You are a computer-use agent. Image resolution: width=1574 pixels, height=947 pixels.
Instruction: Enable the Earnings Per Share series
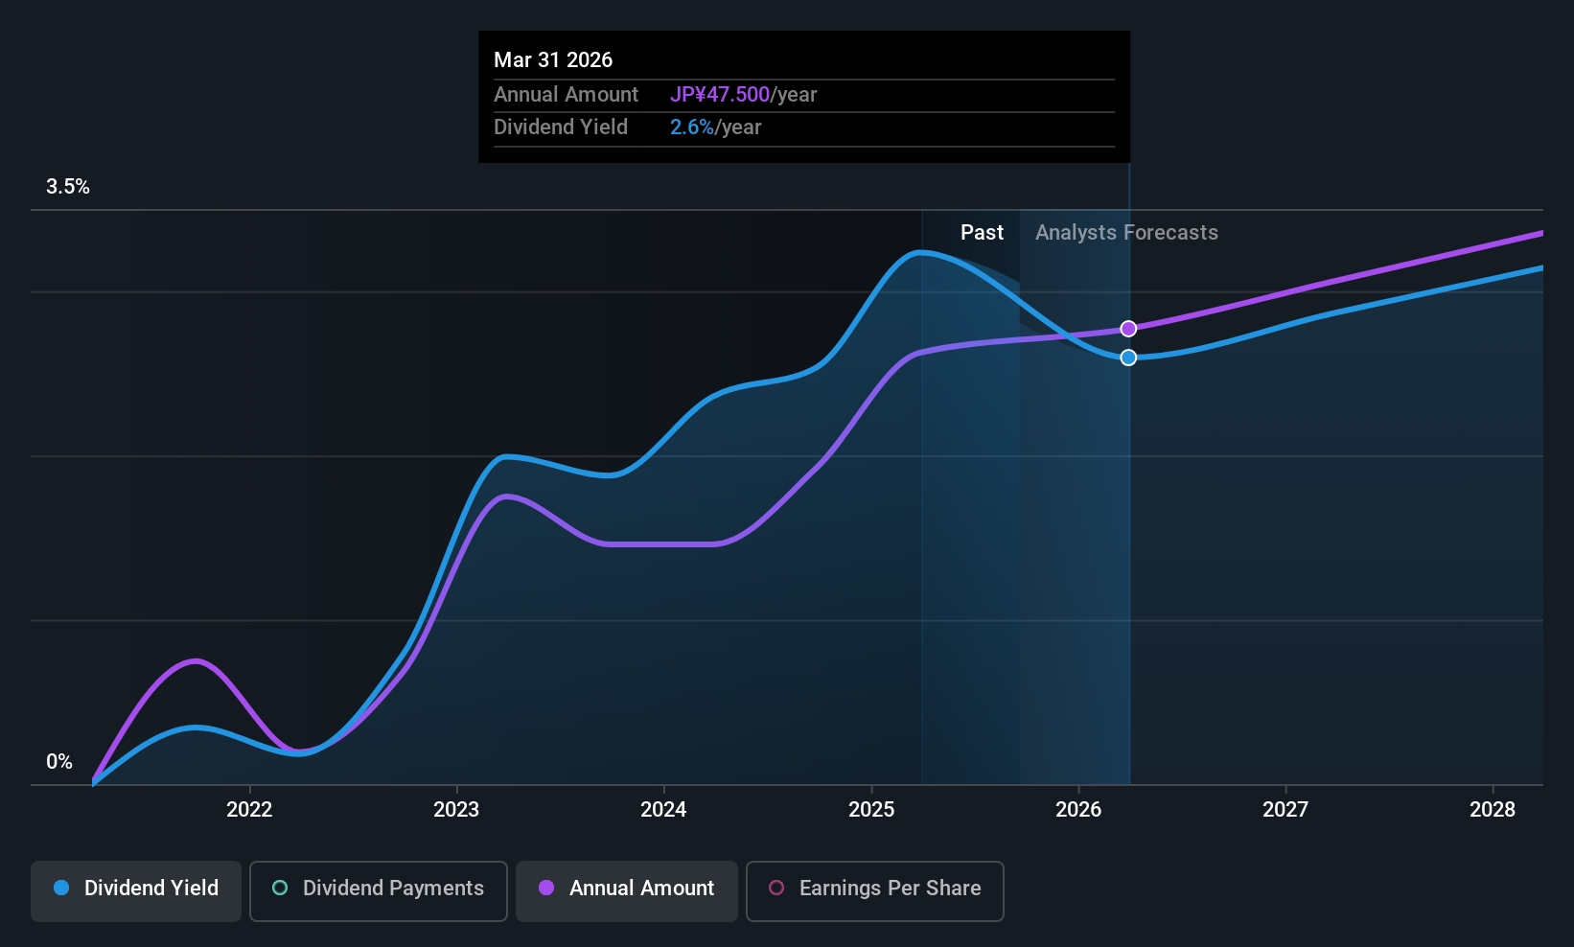point(875,890)
